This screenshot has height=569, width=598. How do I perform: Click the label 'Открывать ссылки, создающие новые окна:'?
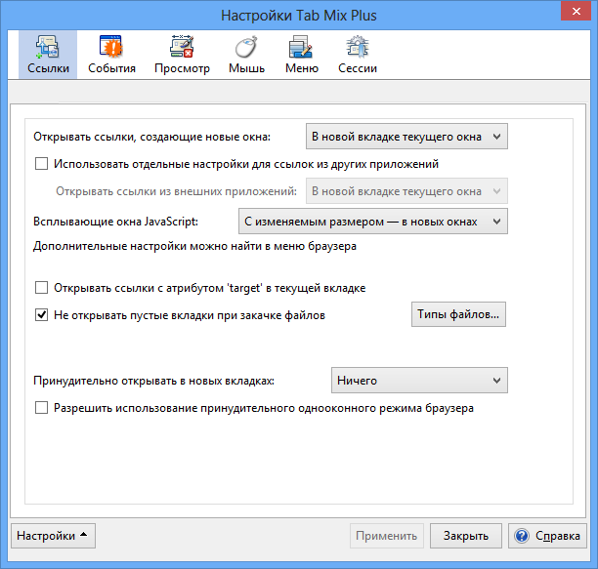[x=151, y=137]
